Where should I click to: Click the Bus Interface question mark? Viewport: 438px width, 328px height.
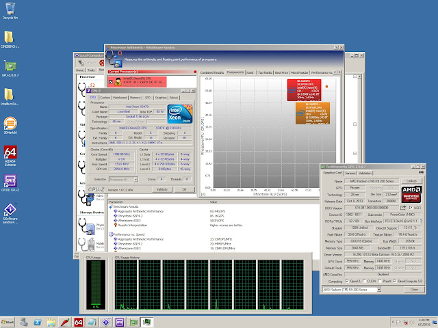[421, 221]
